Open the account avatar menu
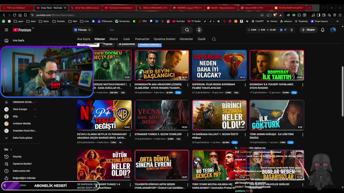Viewport: 344px width, 193px height. coord(333,30)
